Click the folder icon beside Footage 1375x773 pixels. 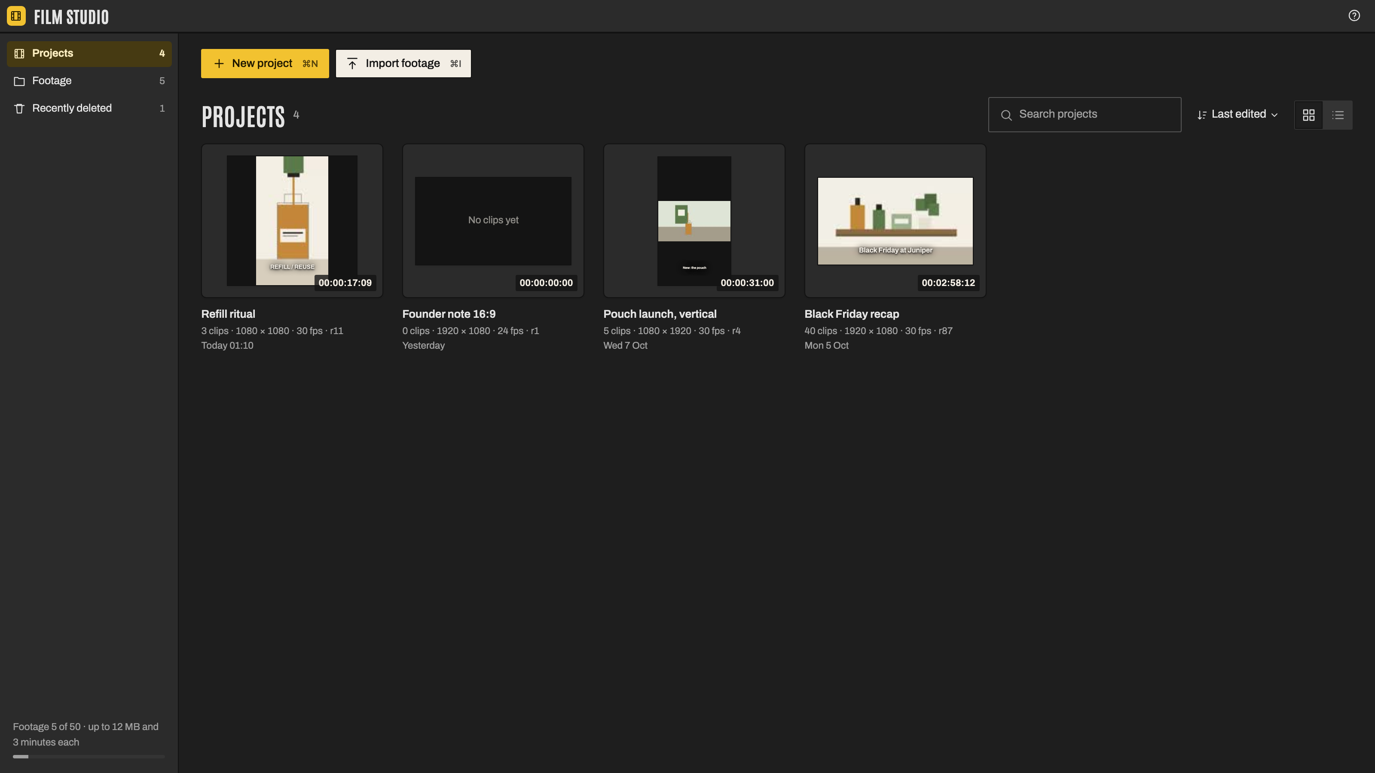[x=19, y=81]
